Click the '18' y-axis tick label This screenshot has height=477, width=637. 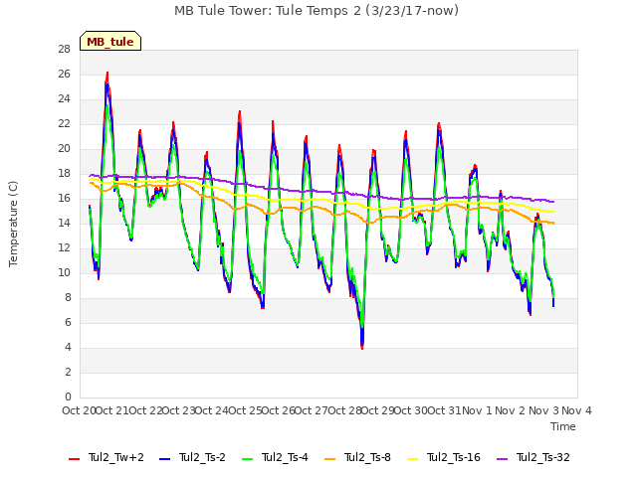[64, 174]
